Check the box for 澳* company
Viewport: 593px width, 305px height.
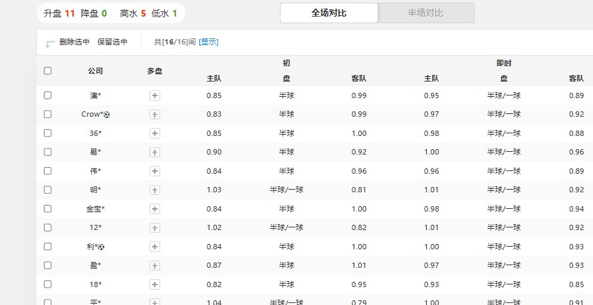[48, 95]
